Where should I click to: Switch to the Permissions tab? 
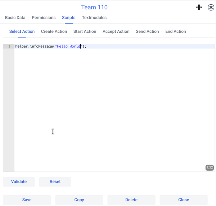coord(44,18)
